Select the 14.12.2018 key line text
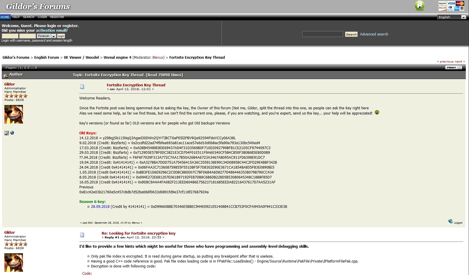 [157, 138]
